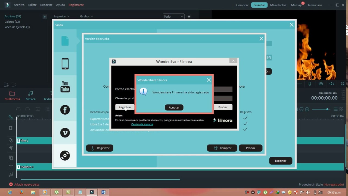
Task: Open the Editar menu
Action: 32,5
